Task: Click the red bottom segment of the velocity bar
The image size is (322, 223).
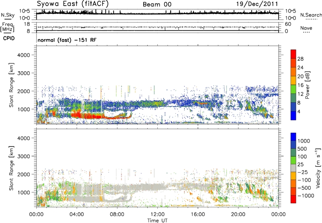Action: click(293, 199)
